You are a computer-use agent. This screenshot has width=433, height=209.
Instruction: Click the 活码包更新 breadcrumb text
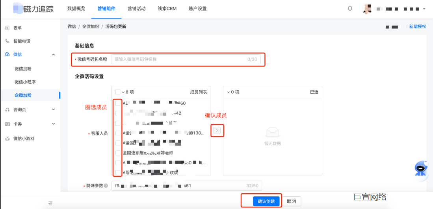coord(116,26)
